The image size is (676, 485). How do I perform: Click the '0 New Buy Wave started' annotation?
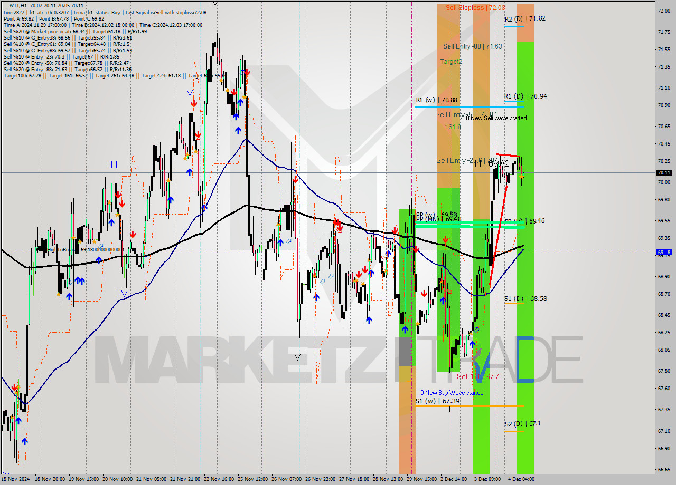[452, 392]
